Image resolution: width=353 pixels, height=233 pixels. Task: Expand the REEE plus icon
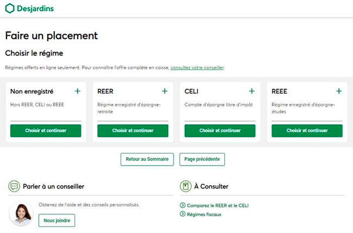(x=339, y=91)
